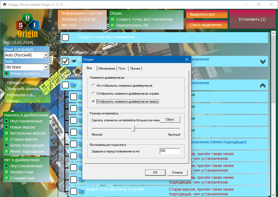Image resolution: width=278 pixels, height=197 pixels.
Task: Expand the card reader driver row chevron
Action: (x=263, y=61)
